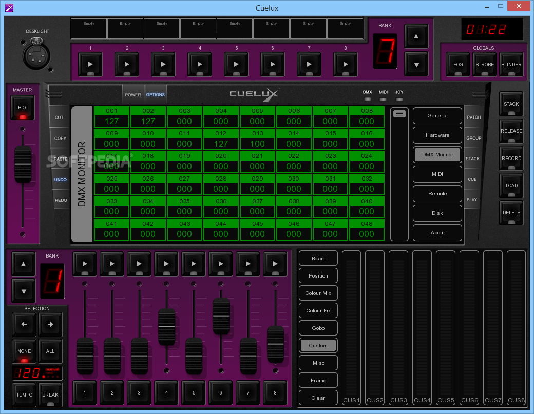
Task: Click the CUS1 attribute bar
Action: point(351,328)
